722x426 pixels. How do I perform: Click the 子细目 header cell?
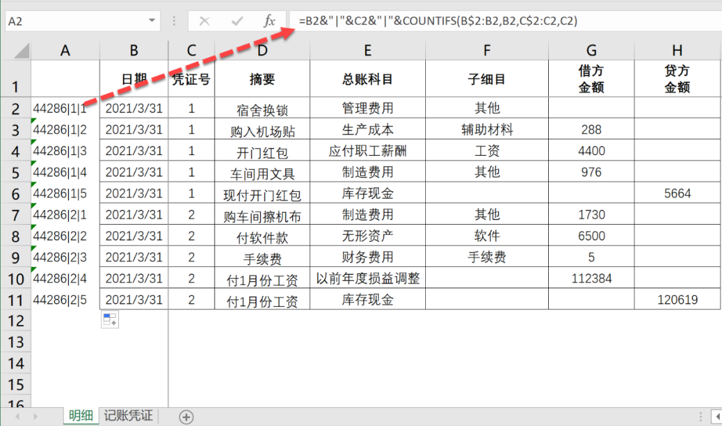487,79
